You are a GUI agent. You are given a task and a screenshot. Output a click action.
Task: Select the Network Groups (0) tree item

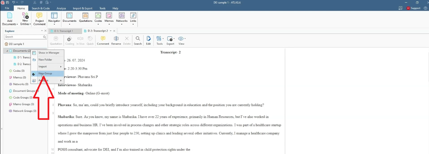[23, 111]
